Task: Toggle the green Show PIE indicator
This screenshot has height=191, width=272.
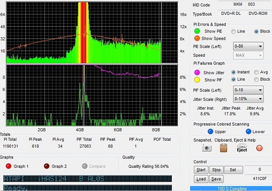Action: tap(197, 31)
